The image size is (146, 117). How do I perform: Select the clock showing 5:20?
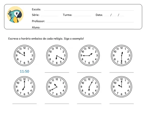tap(57, 55)
